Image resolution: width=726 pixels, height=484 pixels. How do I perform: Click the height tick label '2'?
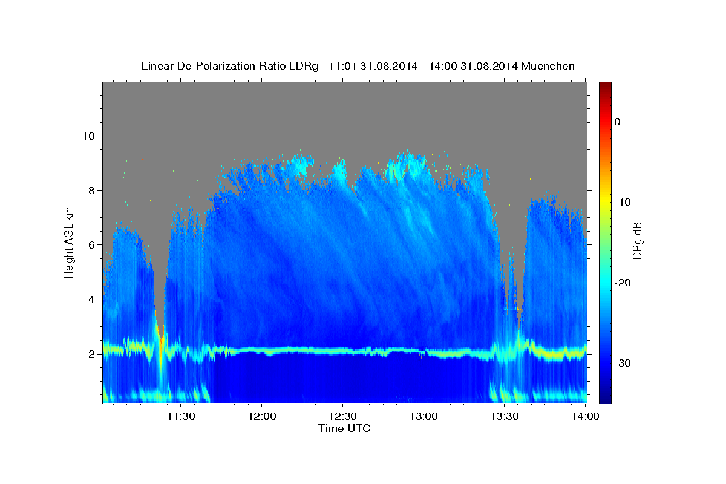click(x=93, y=354)
